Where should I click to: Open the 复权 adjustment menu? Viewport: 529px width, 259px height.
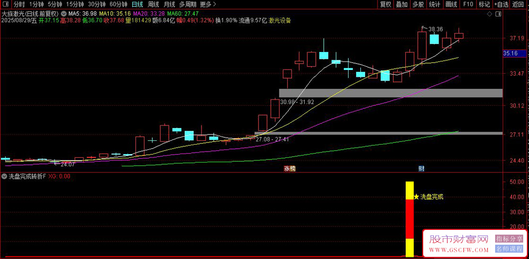tap(385, 4)
